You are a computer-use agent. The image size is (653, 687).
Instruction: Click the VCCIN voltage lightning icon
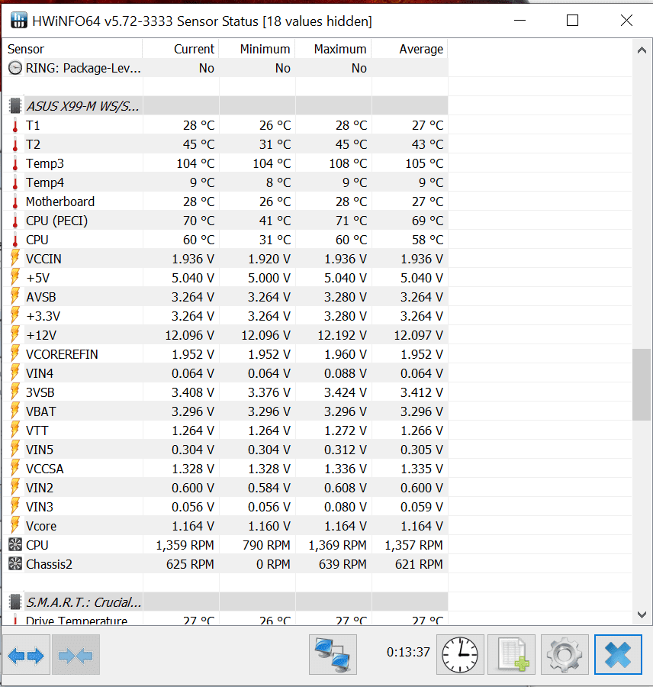pos(15,258)
